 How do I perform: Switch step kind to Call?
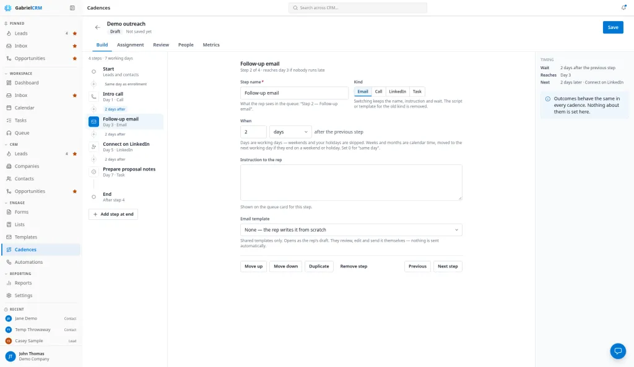[x=378, y=91]
